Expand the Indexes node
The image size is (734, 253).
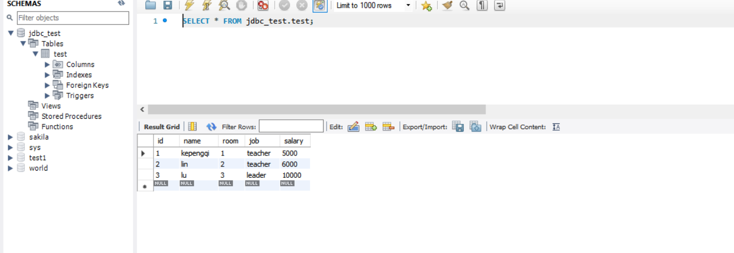(47, 75)
